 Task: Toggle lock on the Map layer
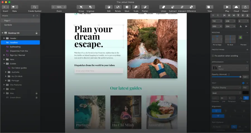(37, 93)
